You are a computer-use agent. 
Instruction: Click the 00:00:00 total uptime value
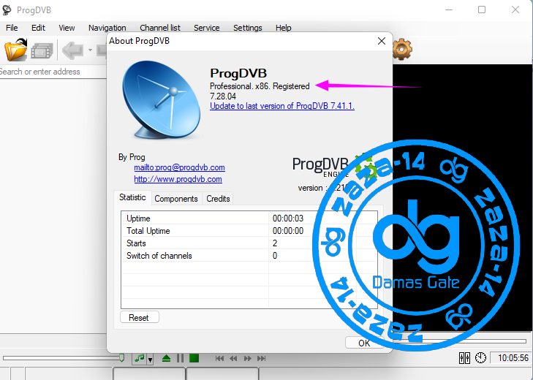(x=288, y=231)
